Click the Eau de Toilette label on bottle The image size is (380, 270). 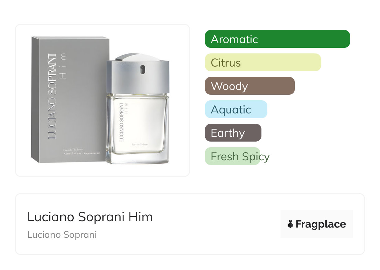(140, 144)
